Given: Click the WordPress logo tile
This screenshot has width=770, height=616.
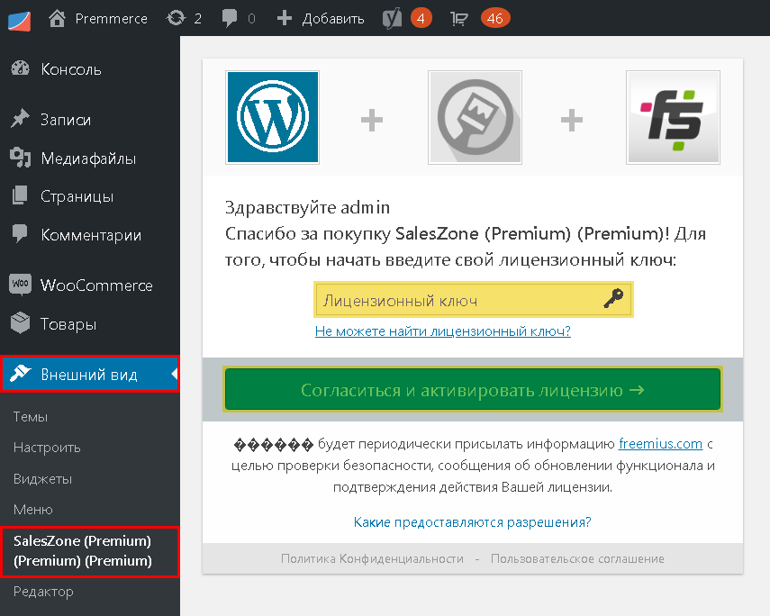Looking at the screenshot, I should pos(273,117).
